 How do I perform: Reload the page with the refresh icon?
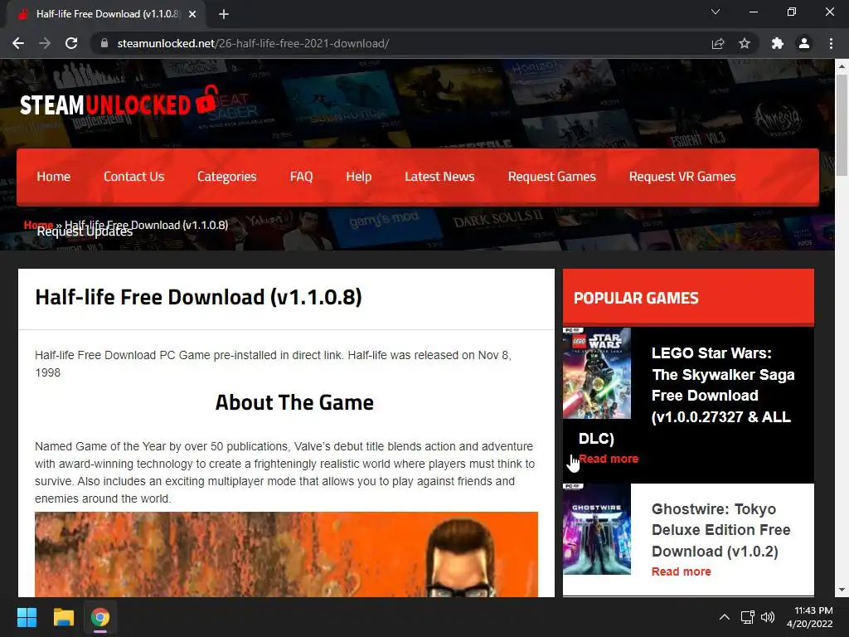click(71, 43)
